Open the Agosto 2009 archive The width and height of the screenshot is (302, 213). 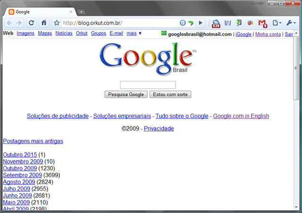(19, 182)
